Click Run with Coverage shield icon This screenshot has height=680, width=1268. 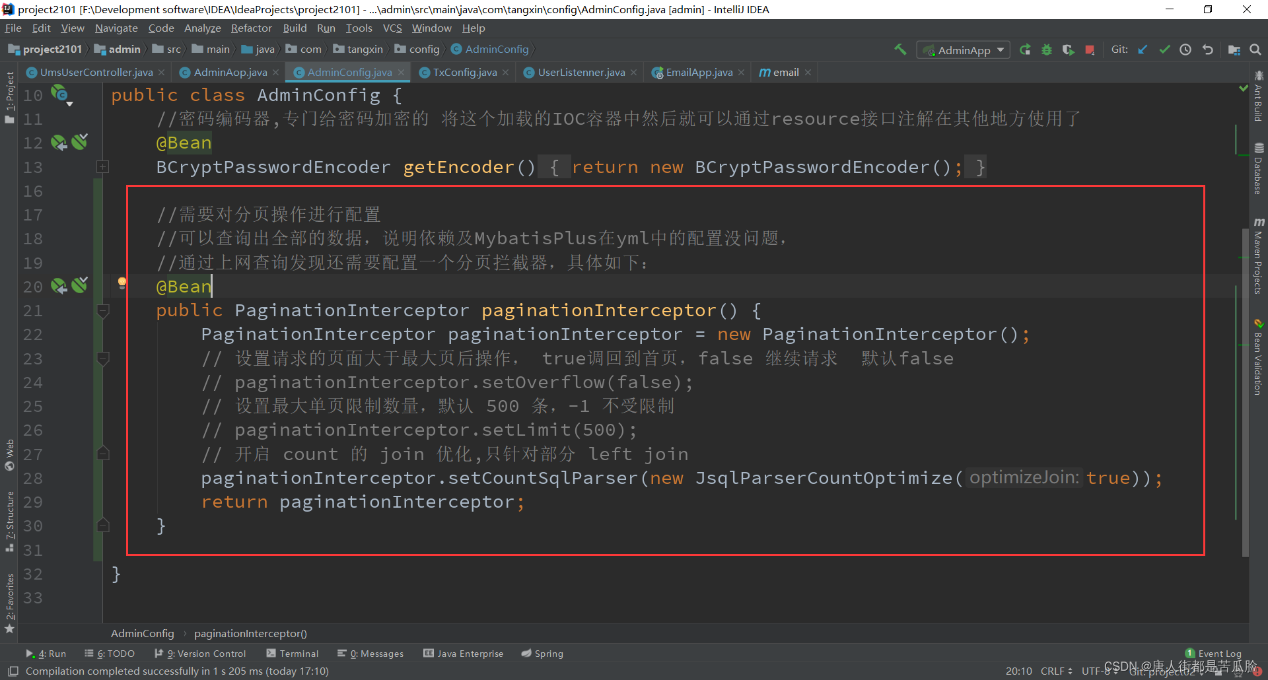coord(1068,50)
